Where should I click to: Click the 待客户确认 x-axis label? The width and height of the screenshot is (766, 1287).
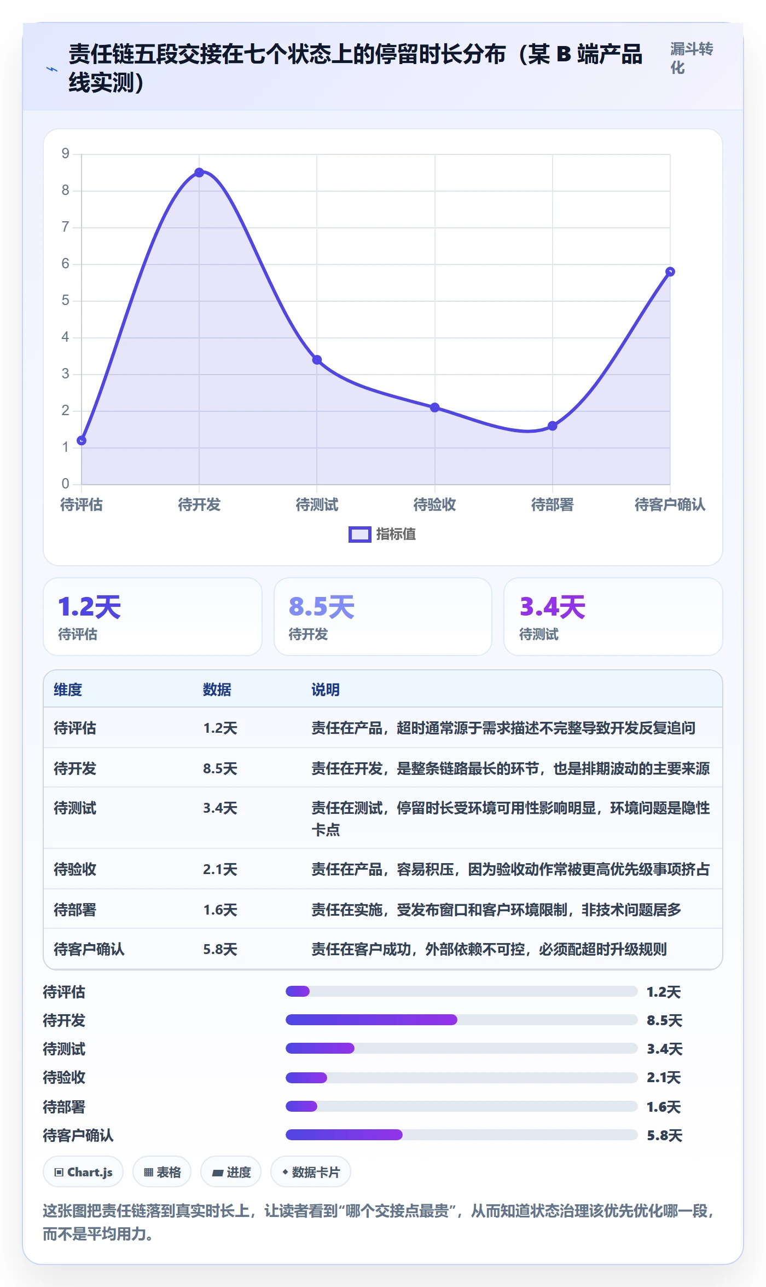point(670,504)
